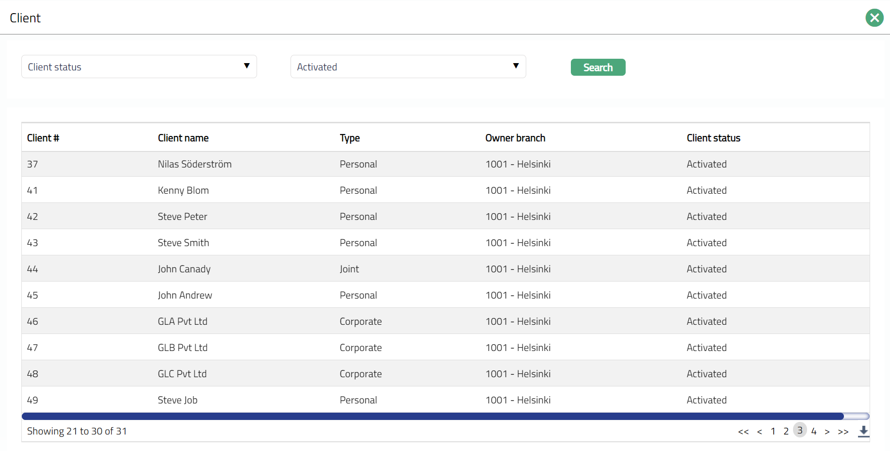Go to first page with << icon
This screenshot has height=451, width=890.
(x=743, y=432)
